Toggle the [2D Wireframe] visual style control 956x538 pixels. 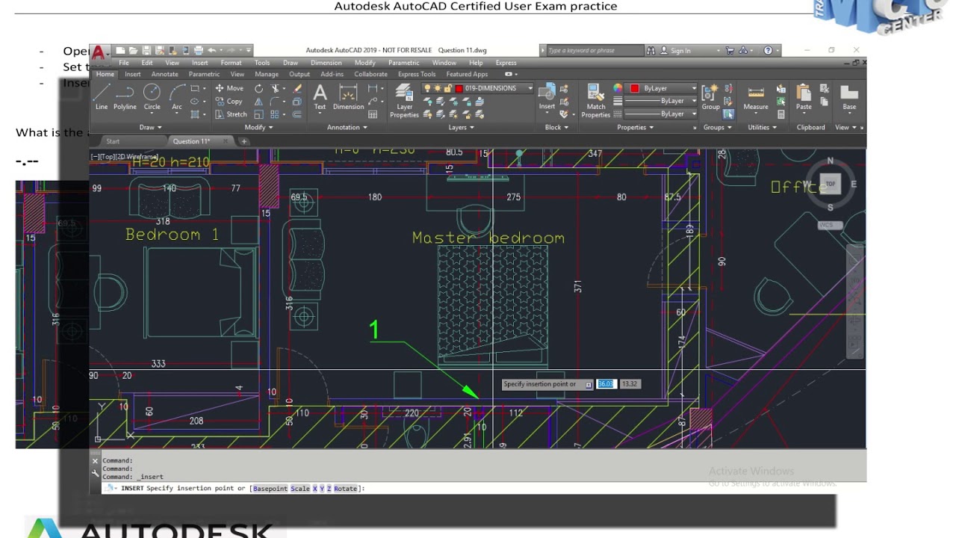tap(137, 157)
